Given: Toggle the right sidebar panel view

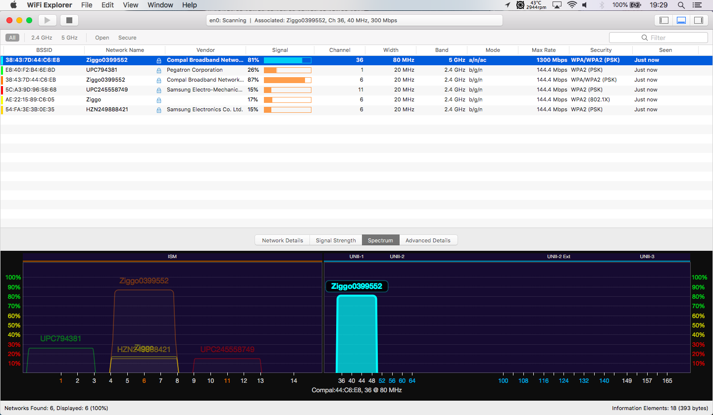Looking at the screenshot, I should (699, 20).
